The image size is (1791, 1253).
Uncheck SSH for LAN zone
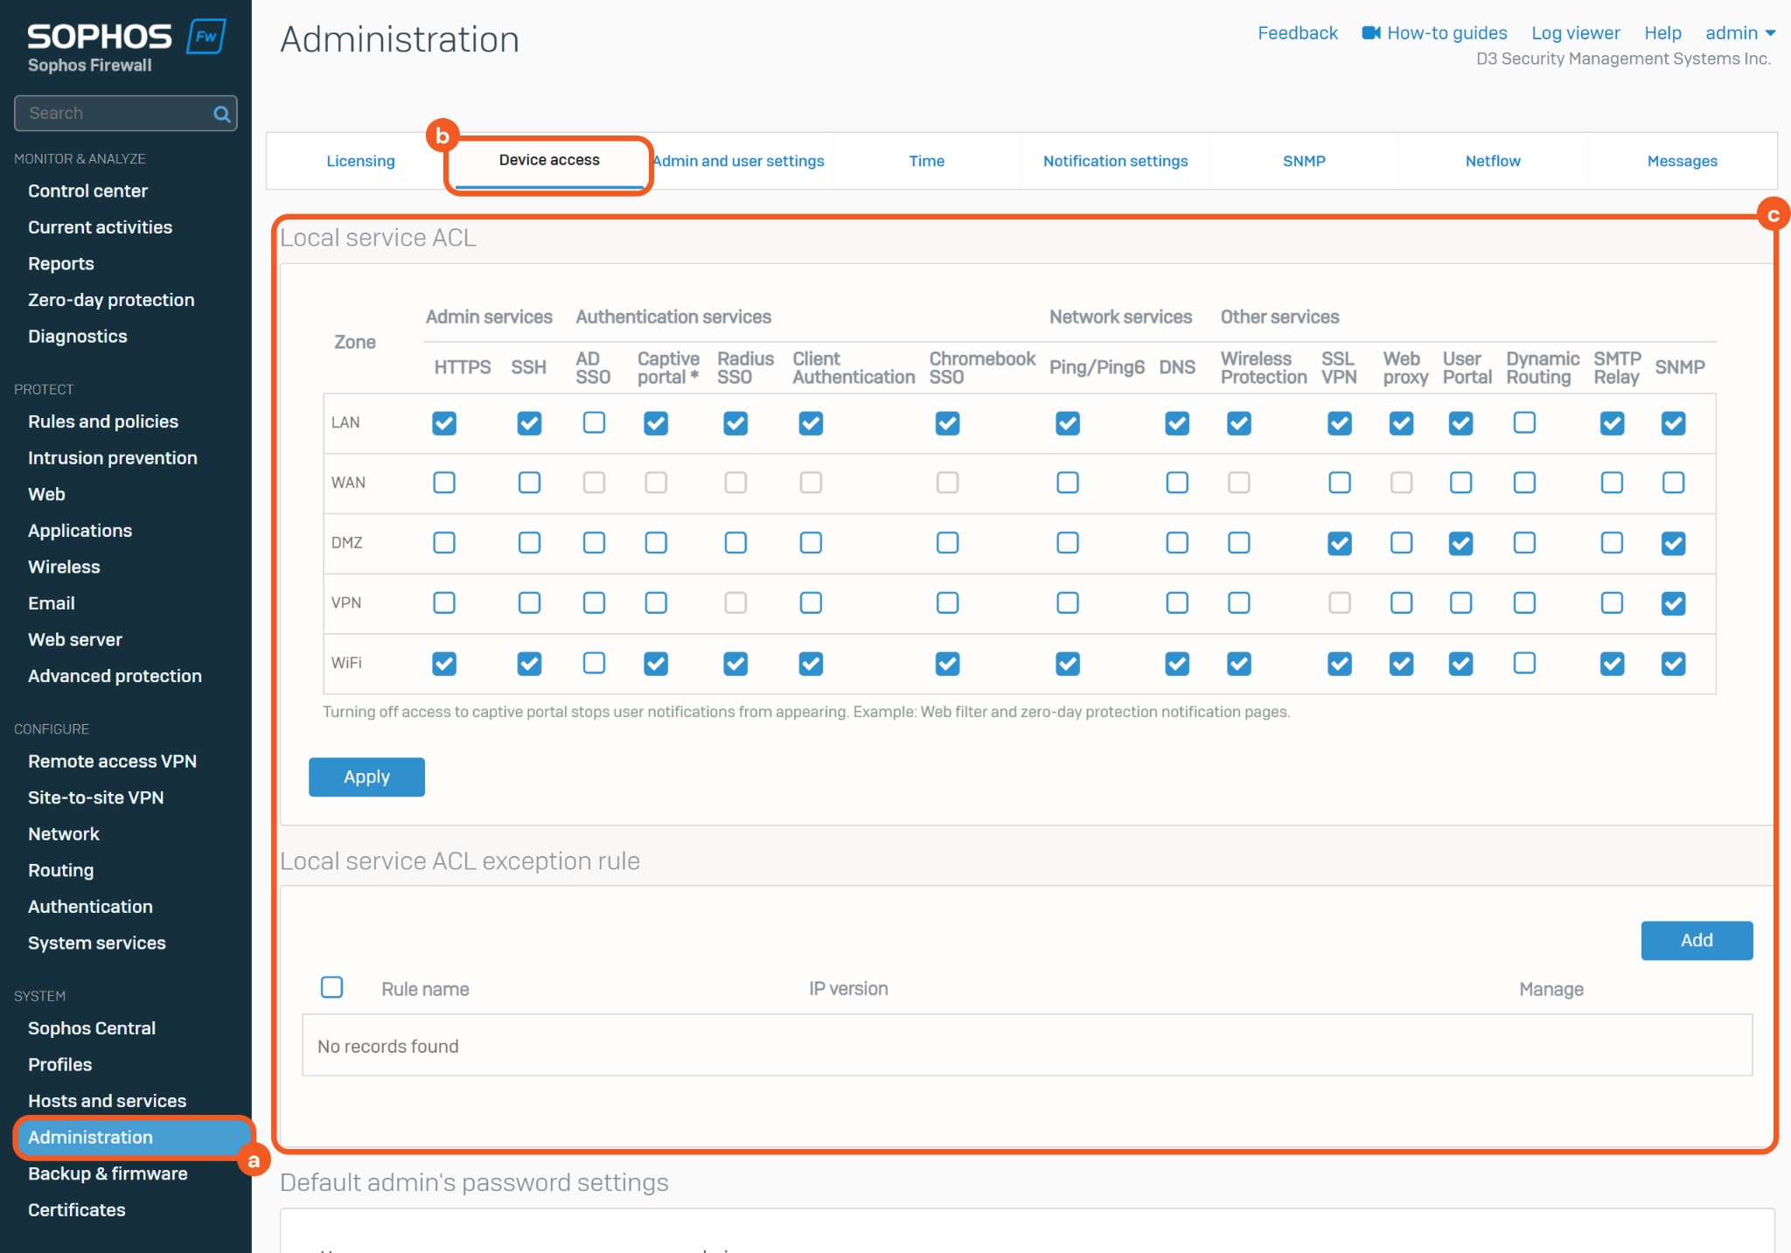pyautogui.click(x=529, y=423)
